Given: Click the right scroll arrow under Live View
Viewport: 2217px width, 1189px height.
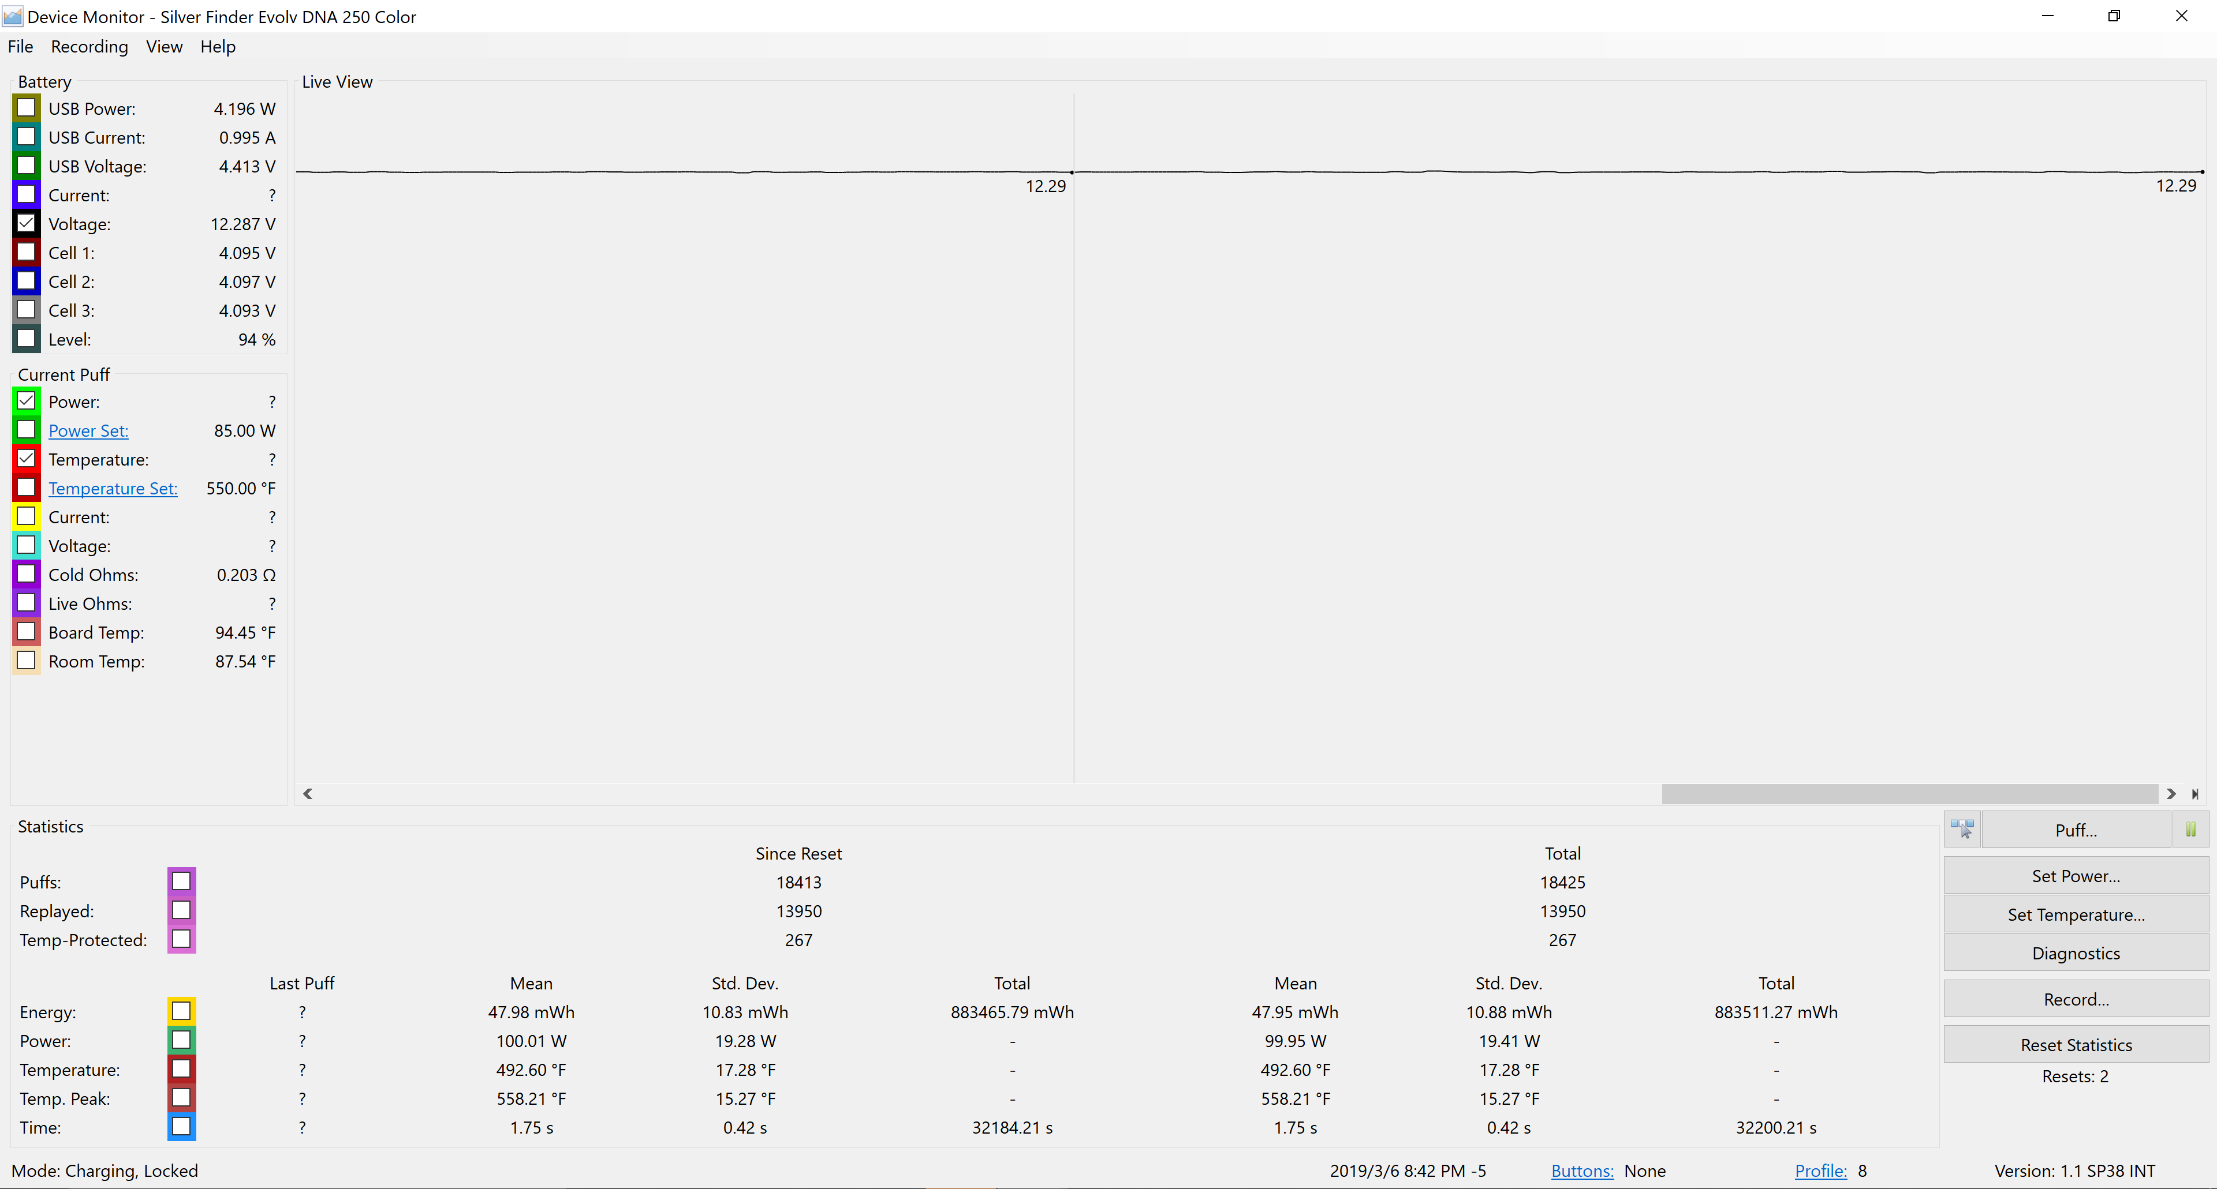Looking at the screenshot, I should tap(2171, 793).
